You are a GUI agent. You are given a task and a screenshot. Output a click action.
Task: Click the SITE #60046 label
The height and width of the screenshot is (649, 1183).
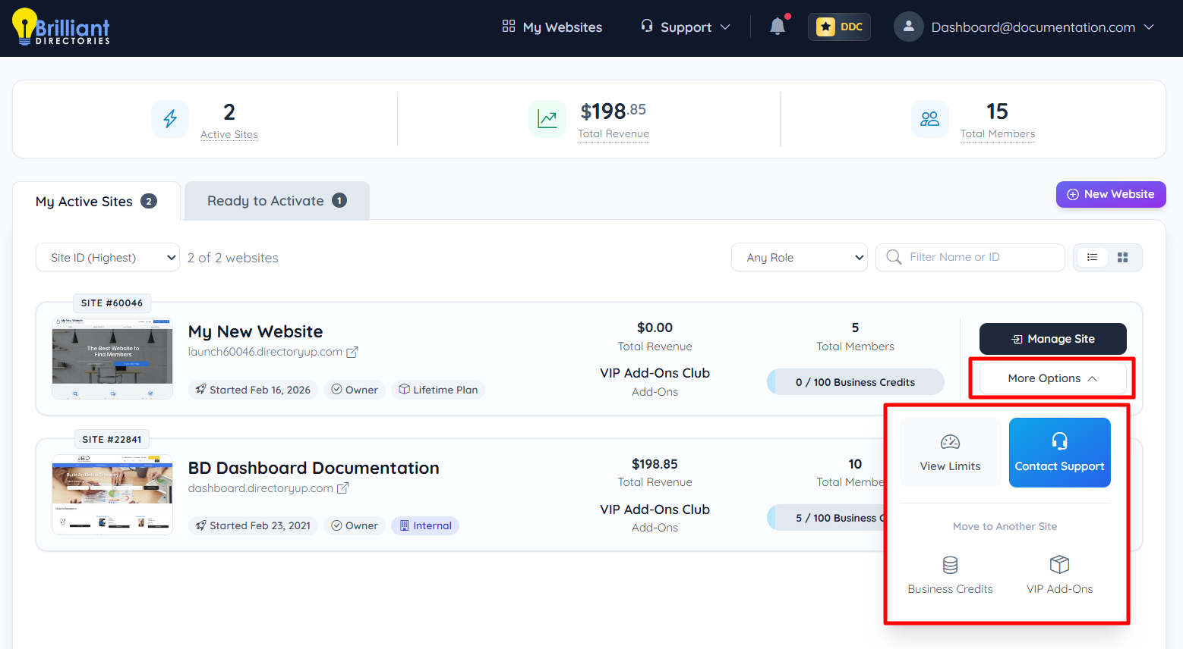112,303
